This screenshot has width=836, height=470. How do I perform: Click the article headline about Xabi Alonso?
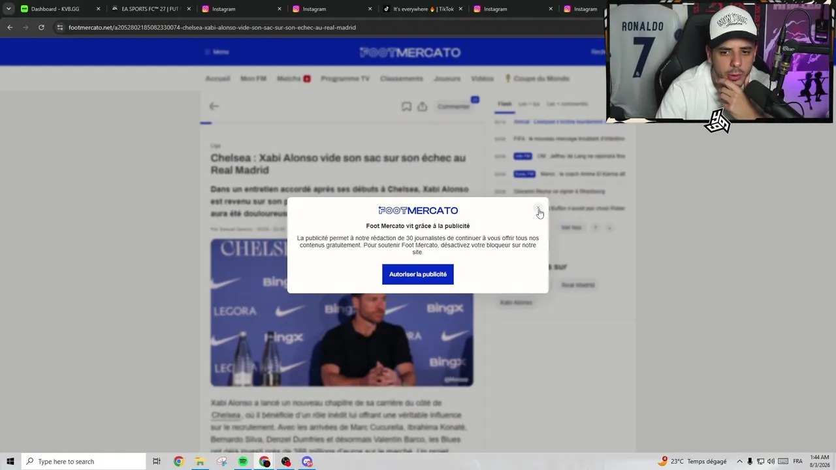[338, 164]
